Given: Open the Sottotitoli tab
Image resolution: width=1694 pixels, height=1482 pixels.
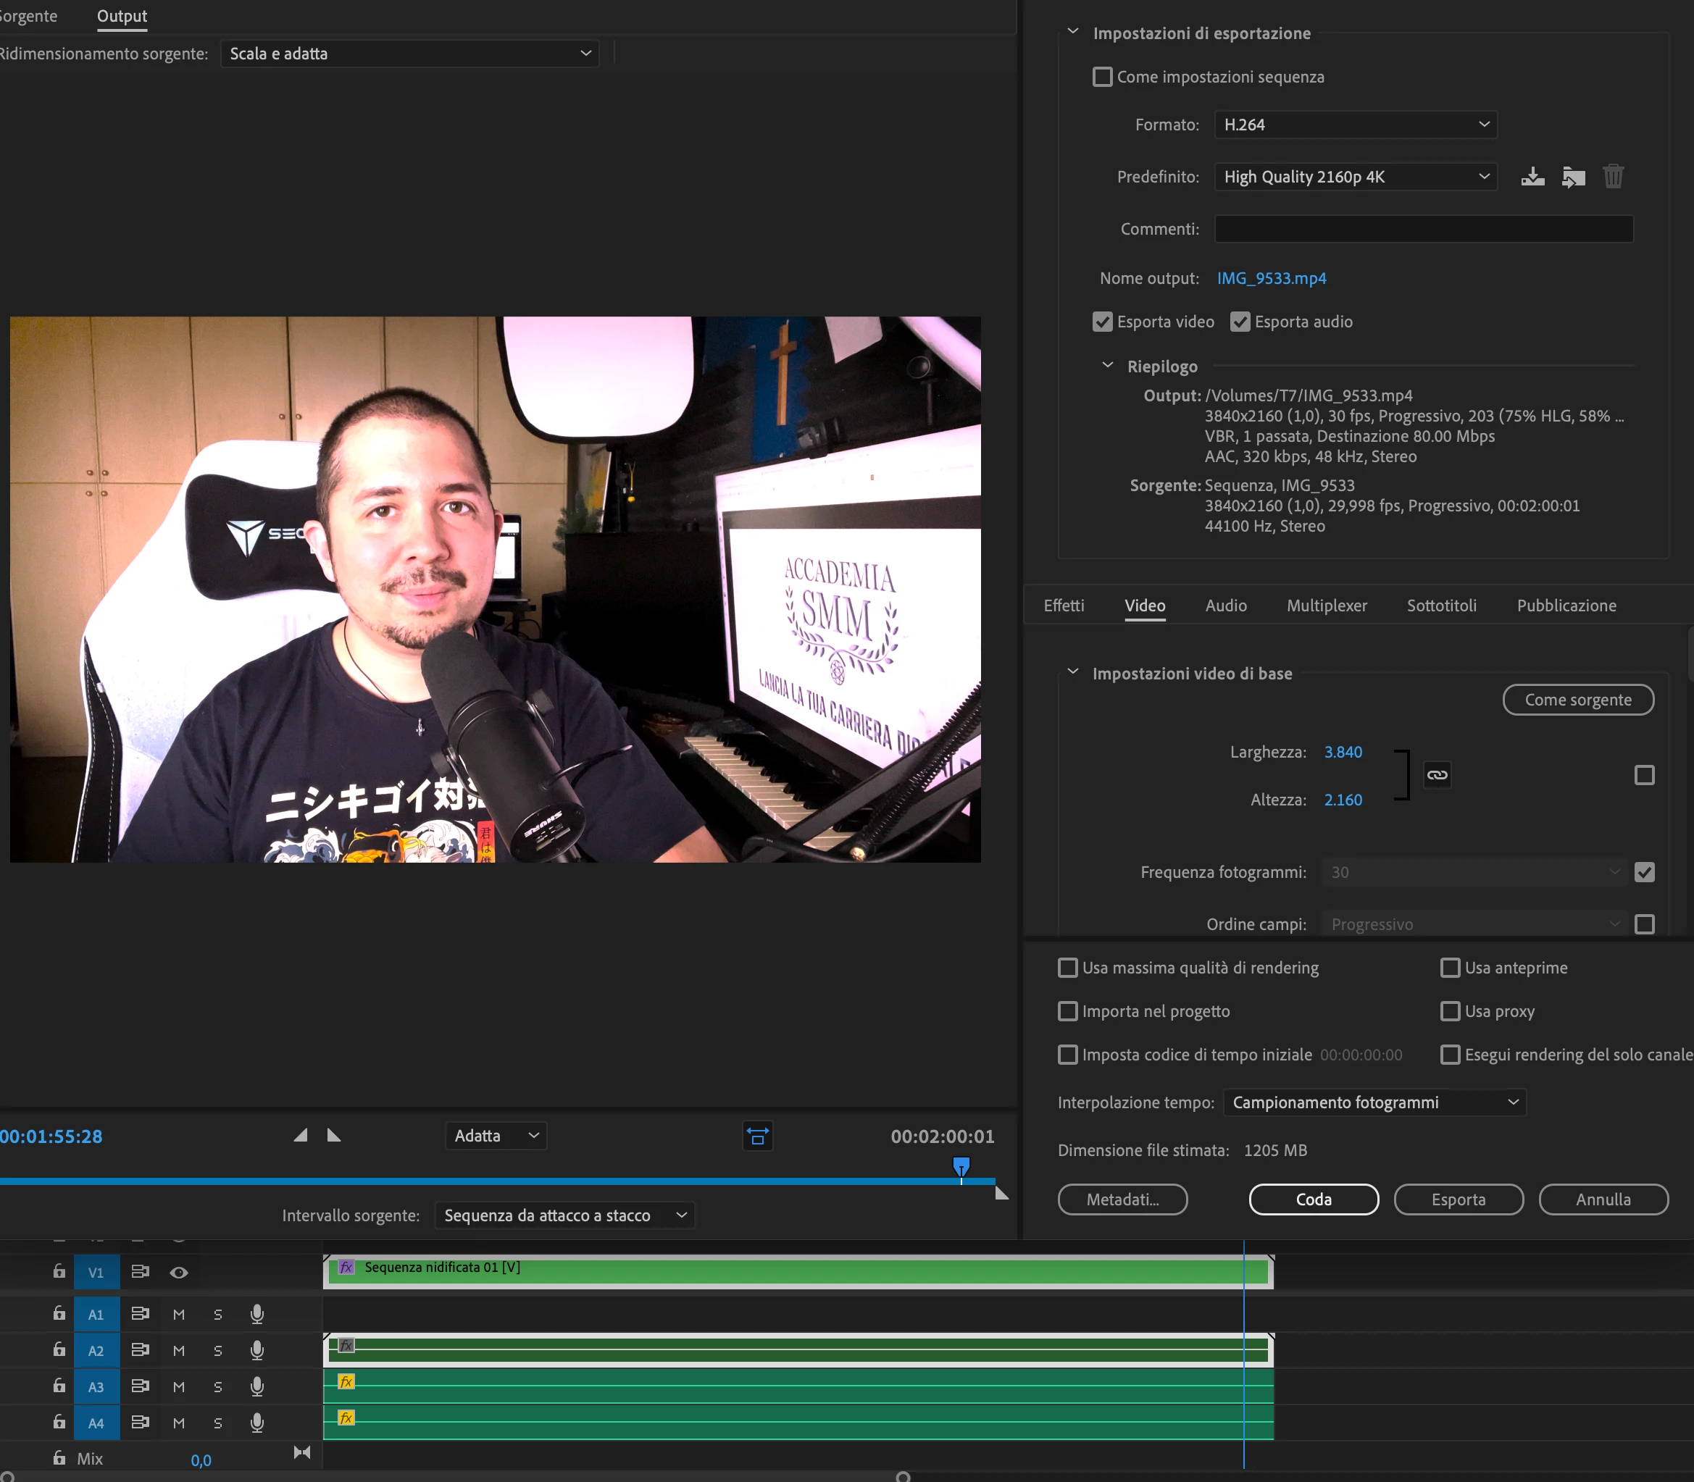Looking at the screenshot, I should click(x=1441, y=606).
